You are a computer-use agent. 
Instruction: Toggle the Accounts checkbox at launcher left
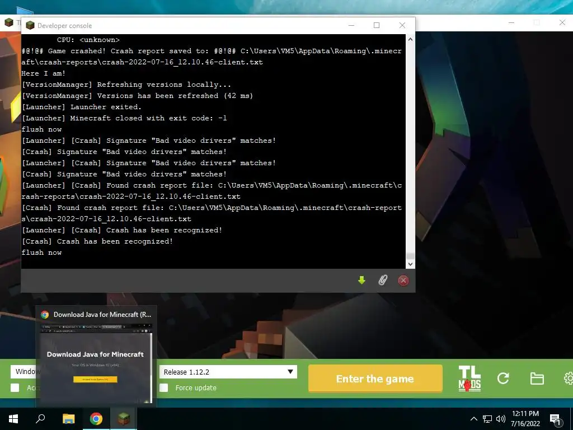pyautogui.click(x=15, y=387)
